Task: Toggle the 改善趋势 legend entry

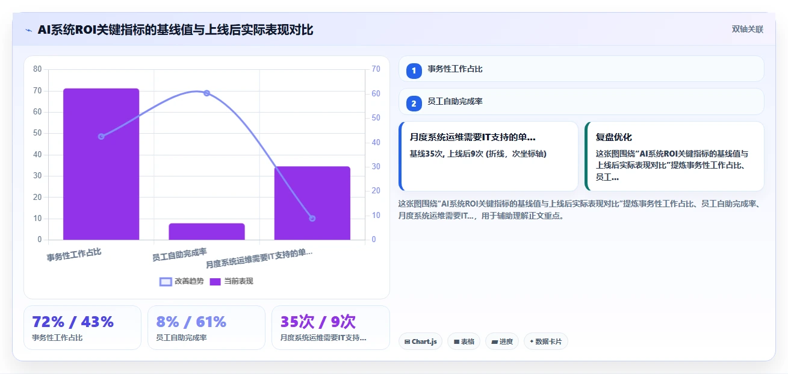Action: [182, 281]
